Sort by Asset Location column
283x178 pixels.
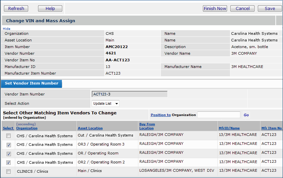point(90,128)
